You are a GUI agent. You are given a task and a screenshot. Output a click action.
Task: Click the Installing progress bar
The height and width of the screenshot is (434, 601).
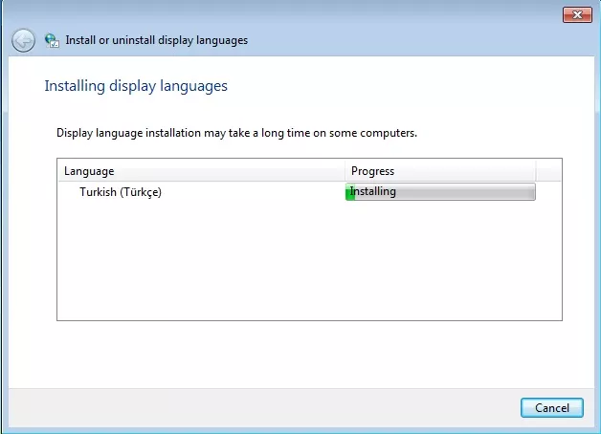pos(440,192)
